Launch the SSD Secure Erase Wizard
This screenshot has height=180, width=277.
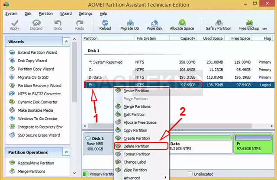click(x=35, y=135)
